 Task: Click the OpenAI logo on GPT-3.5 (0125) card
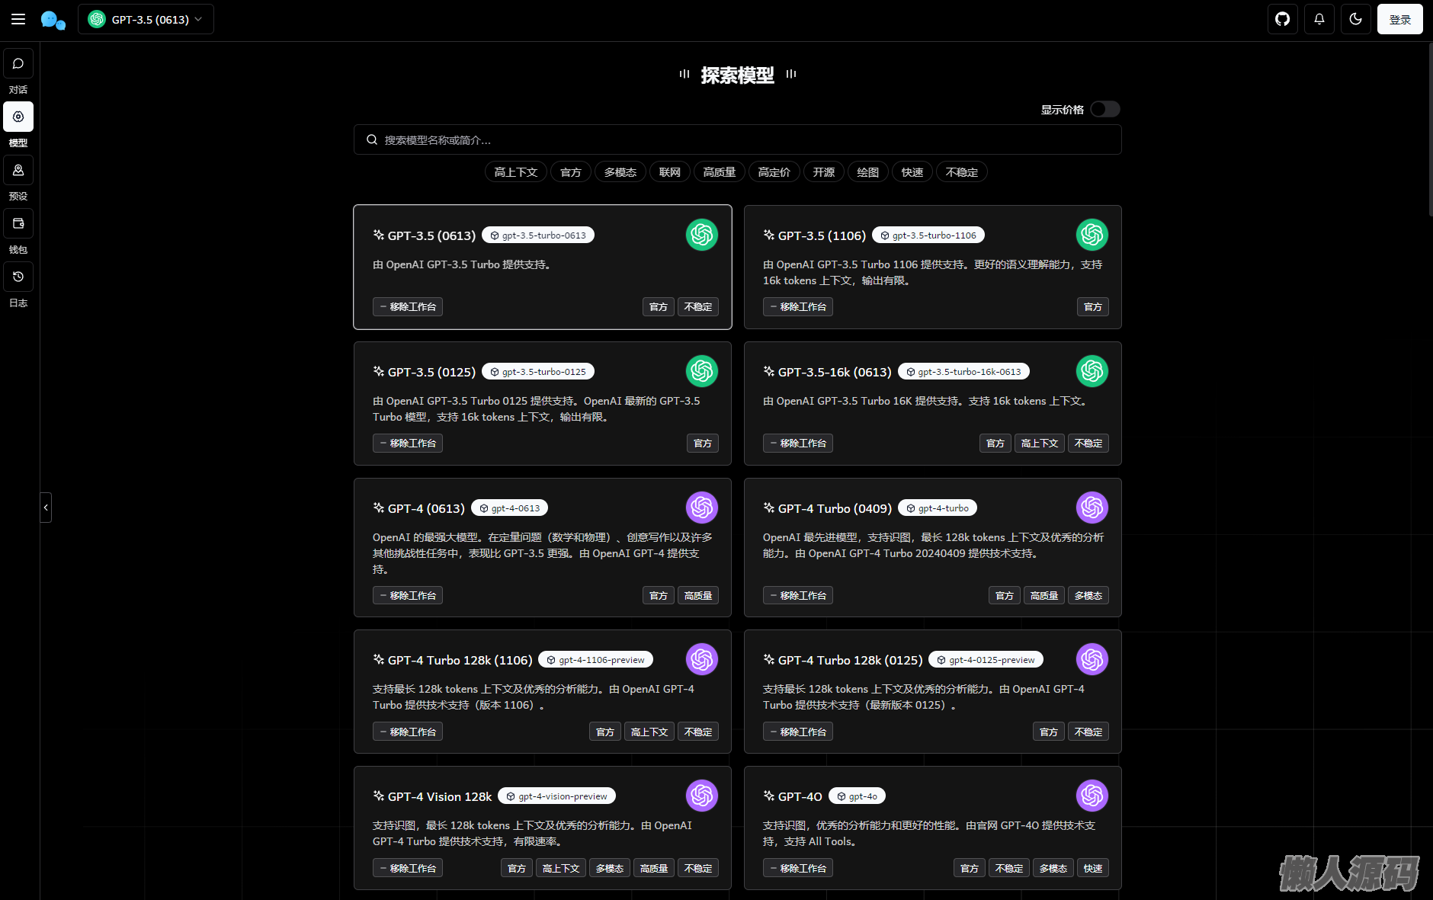point(702,371)
